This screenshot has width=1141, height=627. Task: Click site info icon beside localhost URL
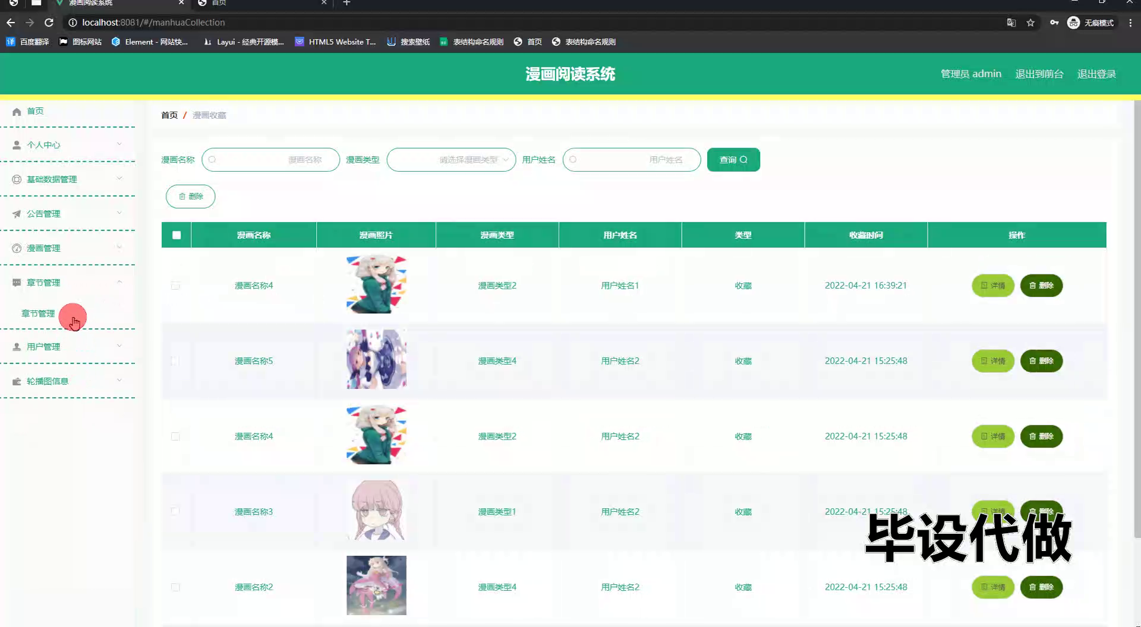pos(73,23)
